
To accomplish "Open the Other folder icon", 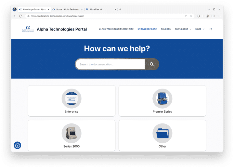I will [x=162, y=133].
